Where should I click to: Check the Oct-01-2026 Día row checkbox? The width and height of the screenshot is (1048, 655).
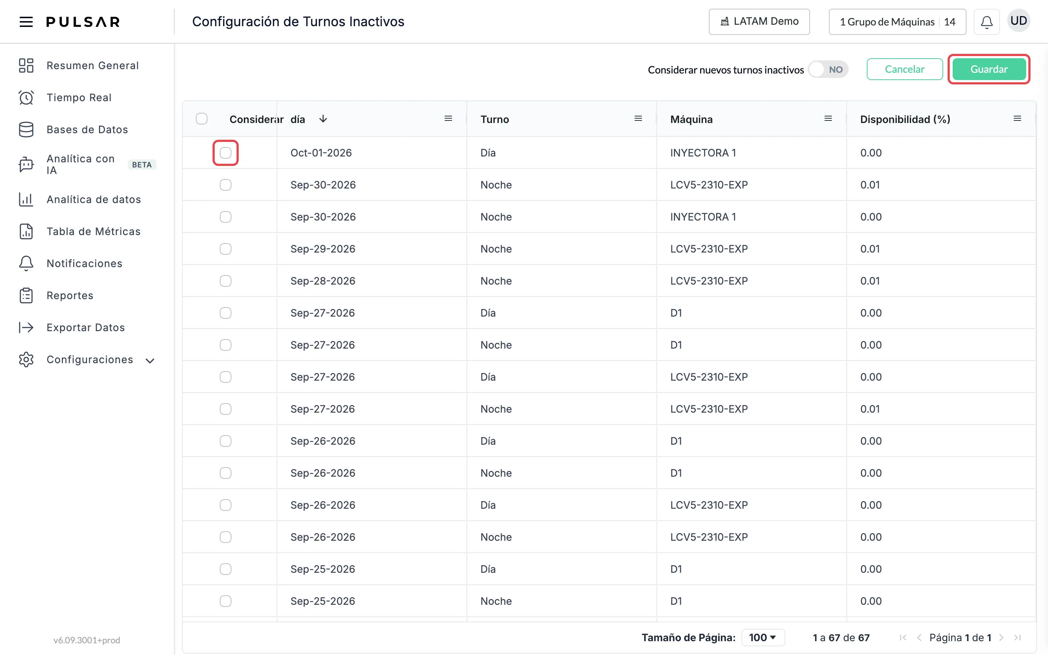(226, 153)
